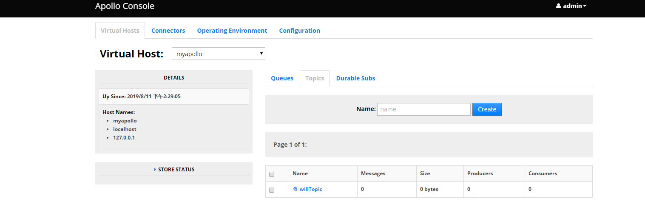Open the willTopic topic link
The width and height of the screenshot is (645, 219).
(311, 189)
